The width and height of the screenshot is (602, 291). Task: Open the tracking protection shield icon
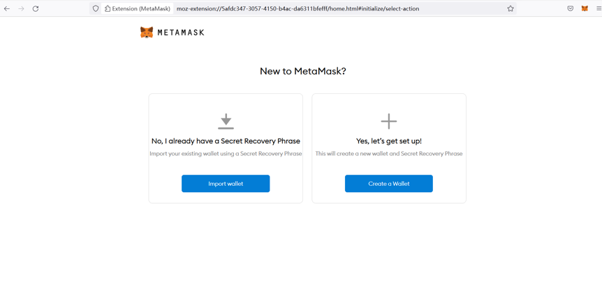[x=96, y=8]
